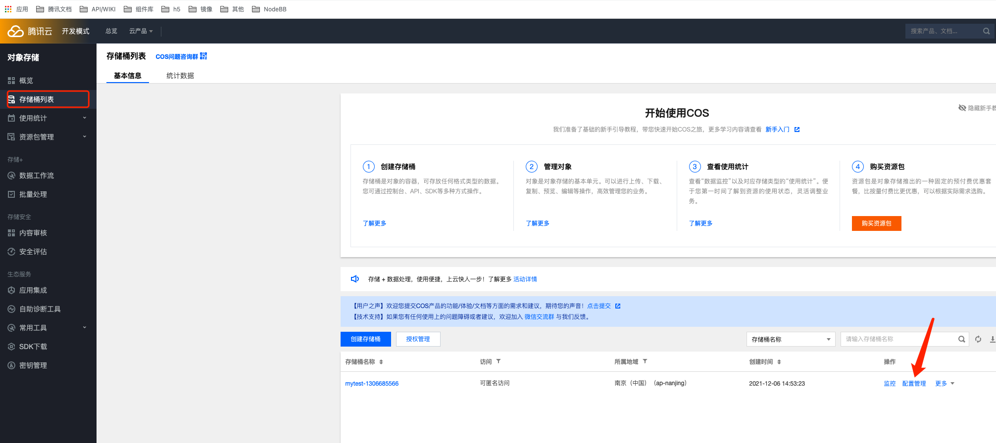The width and height of the screenshot is (996, 443).
Task: Click the 安全评估 sidebar icon
Action: 11,252
